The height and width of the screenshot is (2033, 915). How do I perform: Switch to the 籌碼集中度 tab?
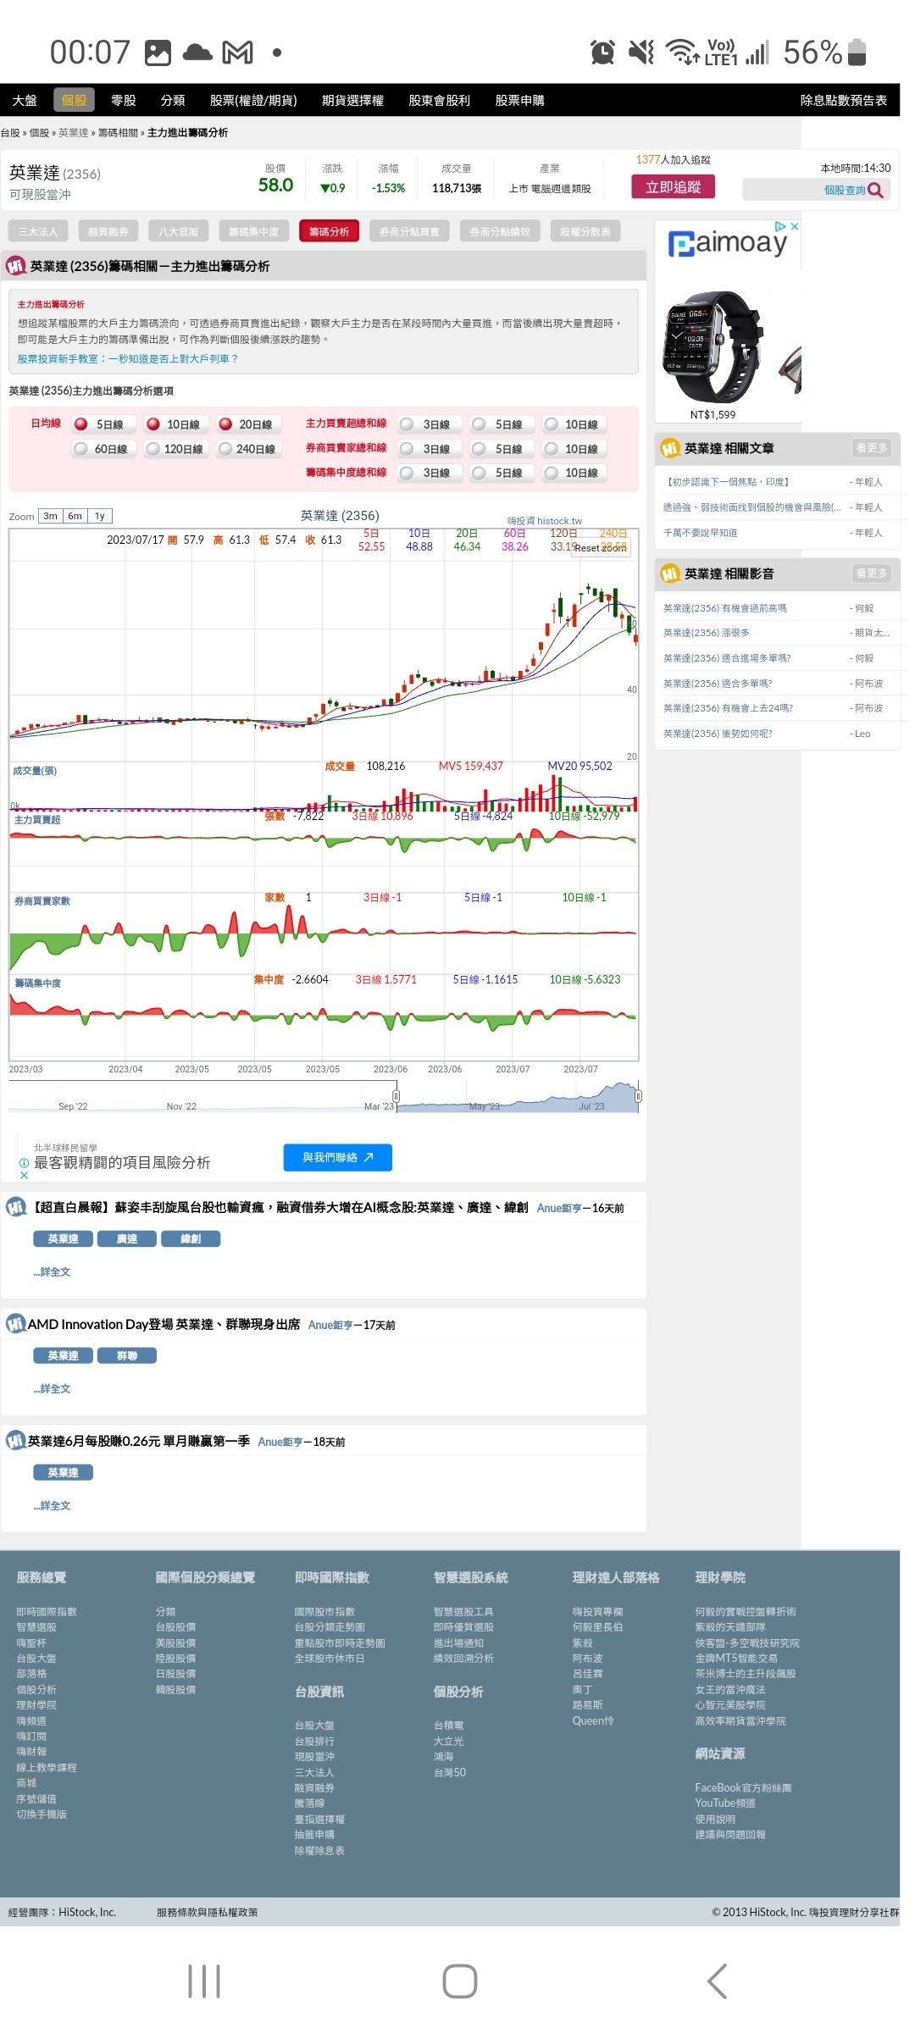pyautogui.click(x=254, y=231)
